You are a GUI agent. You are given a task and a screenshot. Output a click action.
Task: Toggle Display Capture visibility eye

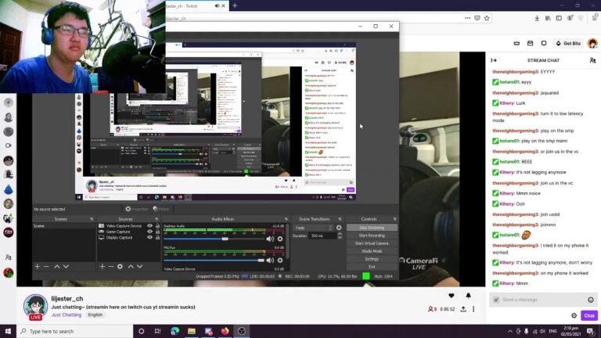150,237
